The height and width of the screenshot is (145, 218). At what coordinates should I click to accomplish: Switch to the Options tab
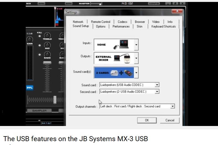click(x=101, y=26)
